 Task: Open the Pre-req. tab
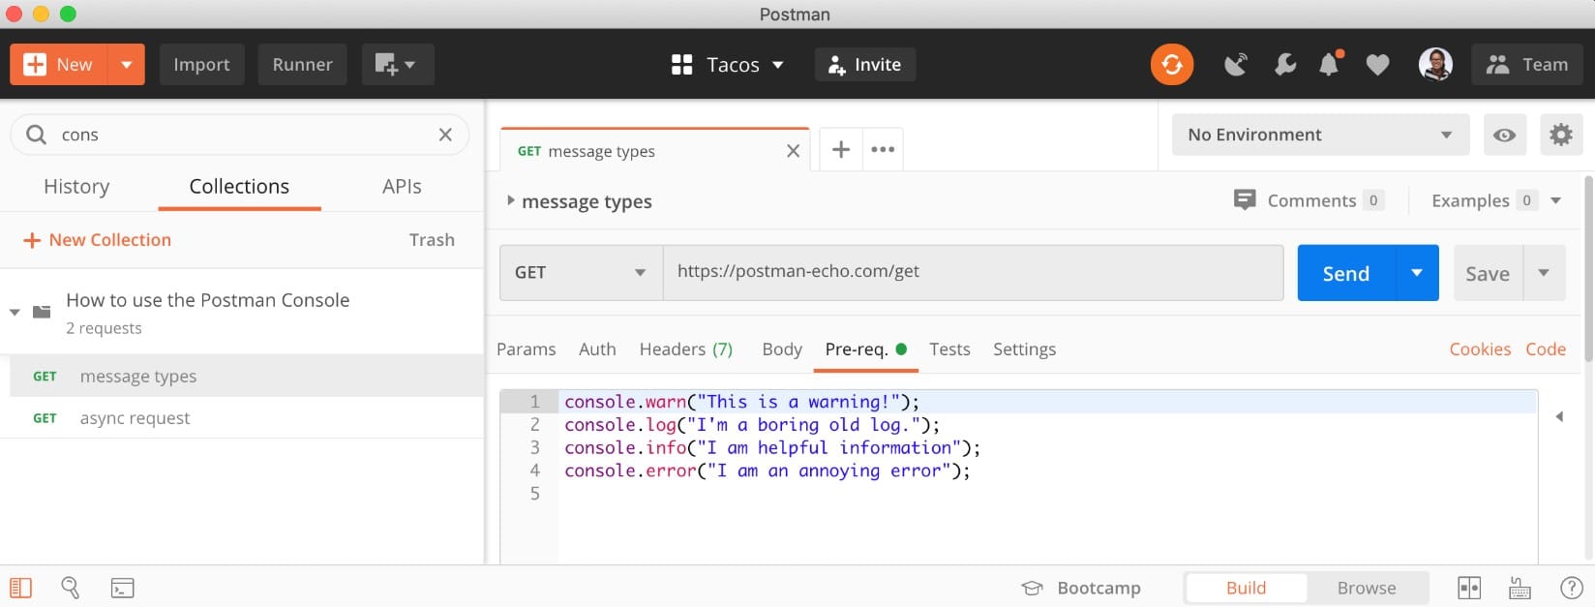(x=865, y=349)
